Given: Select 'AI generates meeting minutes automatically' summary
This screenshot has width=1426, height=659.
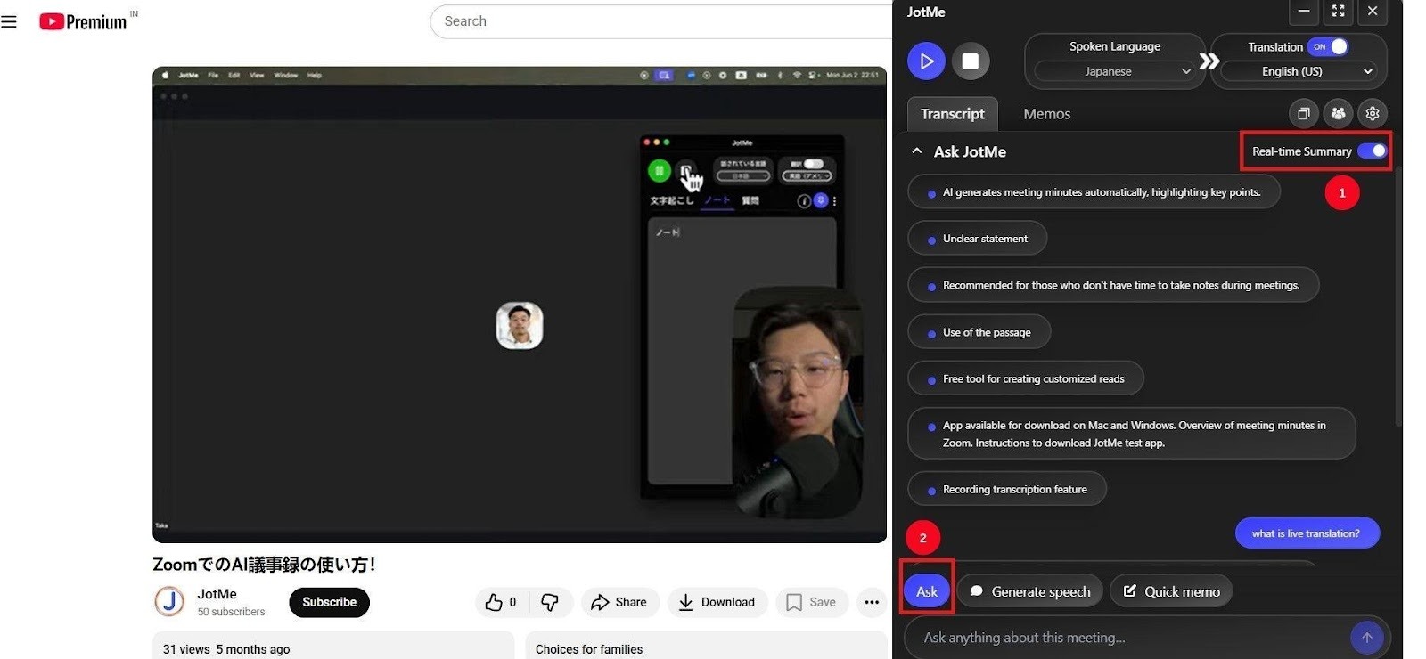Looking at the screenshot, I should pos(1094,192).
